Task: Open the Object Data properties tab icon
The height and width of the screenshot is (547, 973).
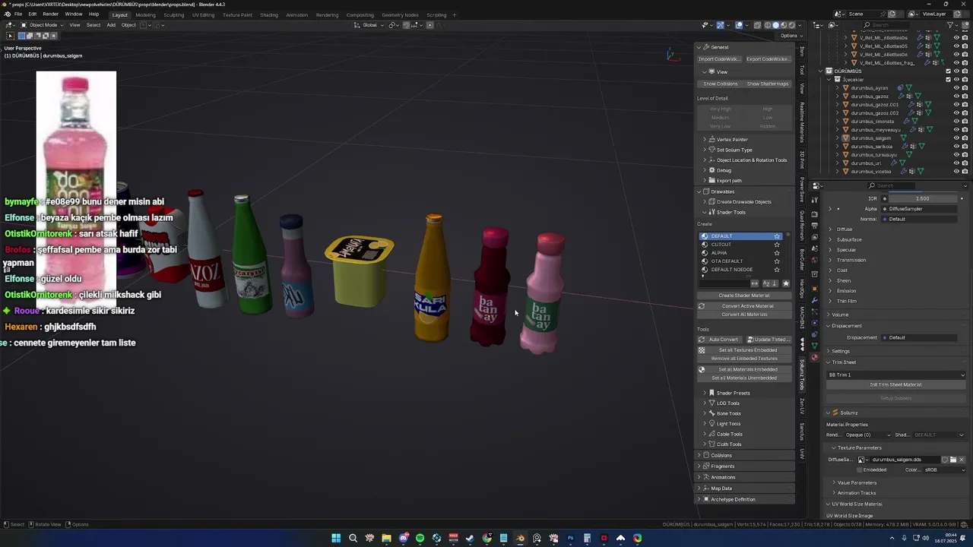Action: point(815,346)
